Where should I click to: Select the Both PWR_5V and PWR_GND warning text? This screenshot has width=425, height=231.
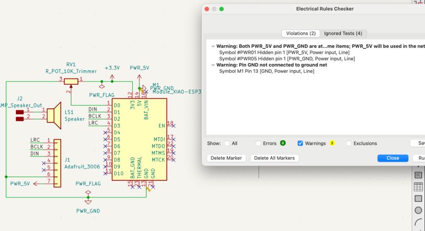click(x=321, y=46)
